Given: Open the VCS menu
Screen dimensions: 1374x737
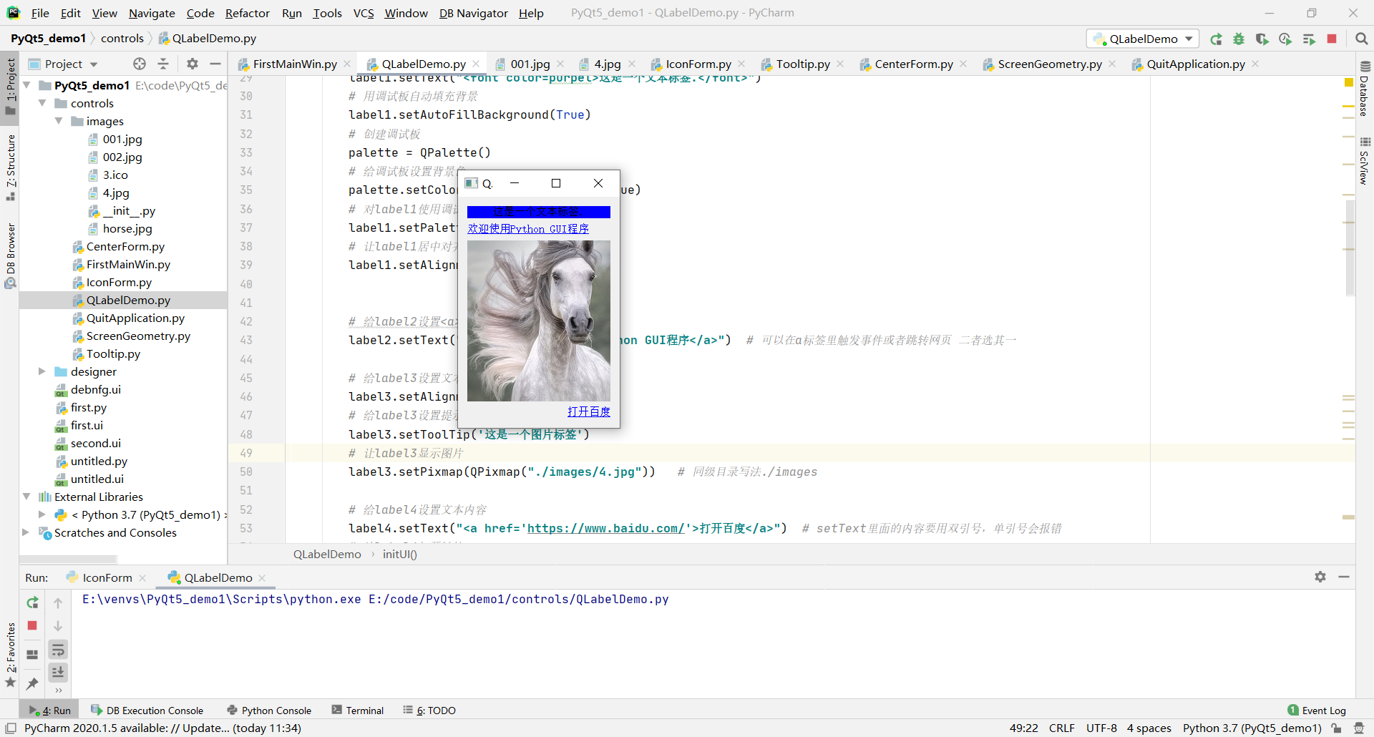Looking at the screenshot, I should click(x=364, y=13).
